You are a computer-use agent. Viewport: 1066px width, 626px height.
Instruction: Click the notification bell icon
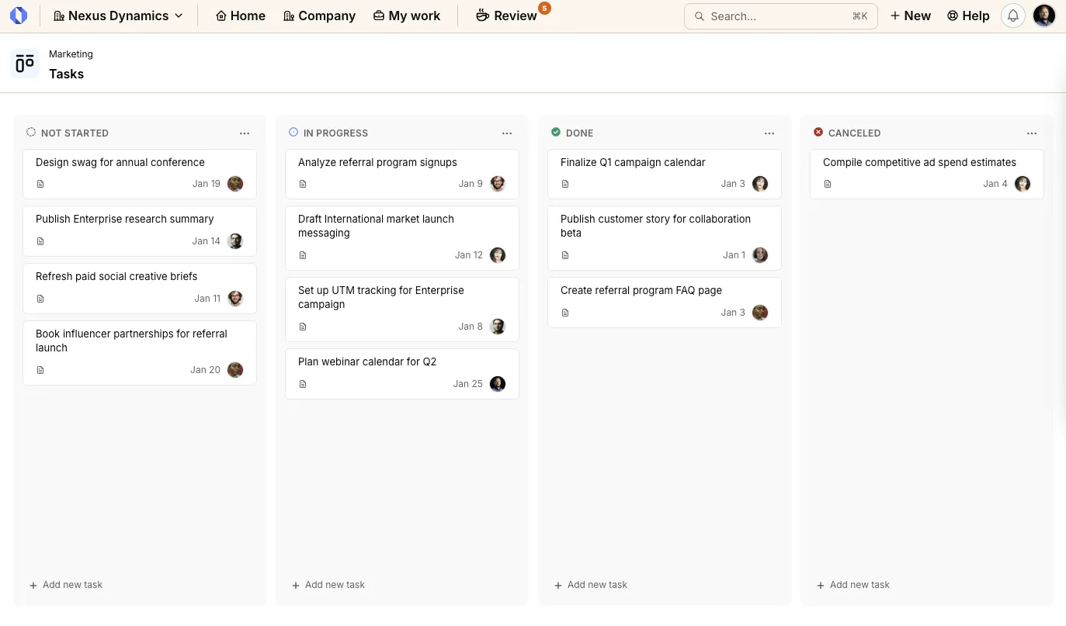(x=1012, y=16)
